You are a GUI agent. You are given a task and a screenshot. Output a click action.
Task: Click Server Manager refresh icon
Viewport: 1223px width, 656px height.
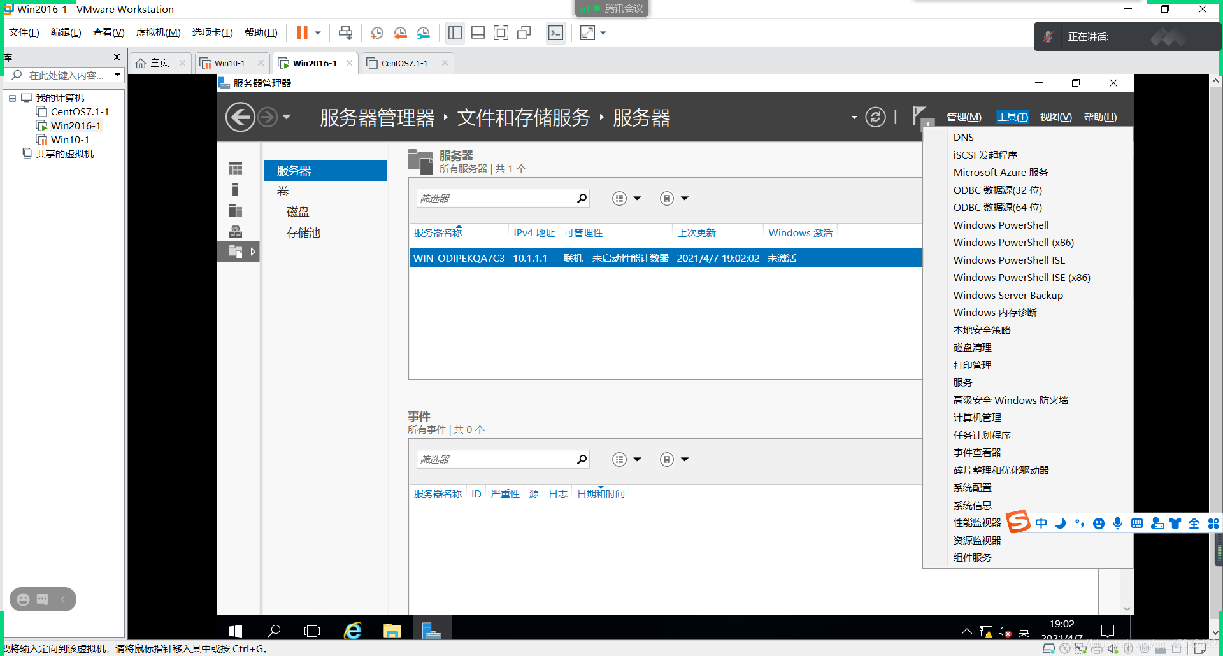click(875, 117)
